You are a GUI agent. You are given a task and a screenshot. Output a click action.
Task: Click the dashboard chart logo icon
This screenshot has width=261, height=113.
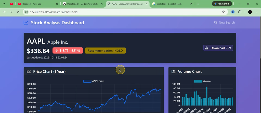[x=26, y=23]
